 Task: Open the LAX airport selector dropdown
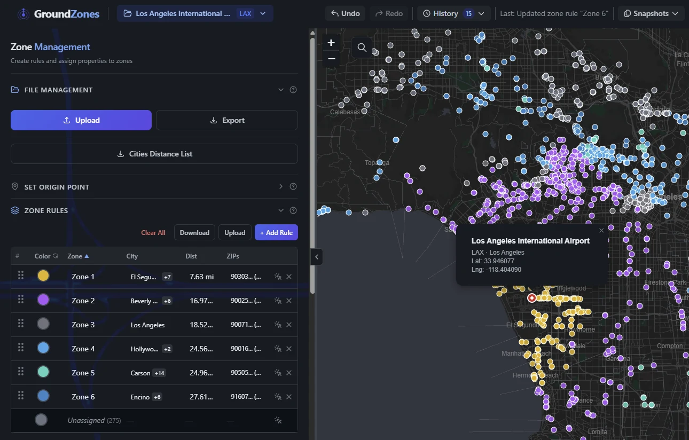coord(195,13)
